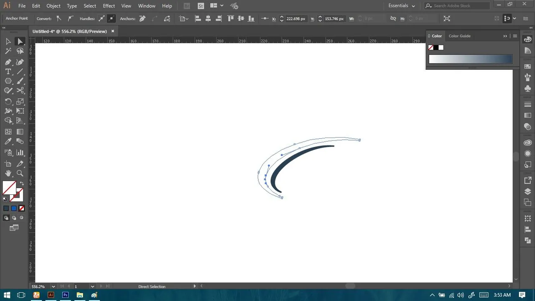This screenshot has height=301, width=535.
Task: Select the Blend tool
Action: (20, 142)
